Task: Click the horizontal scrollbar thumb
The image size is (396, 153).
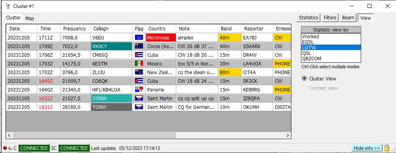Action: coord(94,135)
